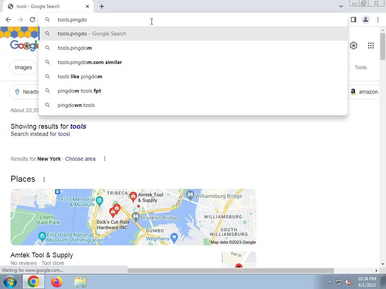The image size is (386, 289).
Task: Open the Images search filter
Action: coord(23,67)
